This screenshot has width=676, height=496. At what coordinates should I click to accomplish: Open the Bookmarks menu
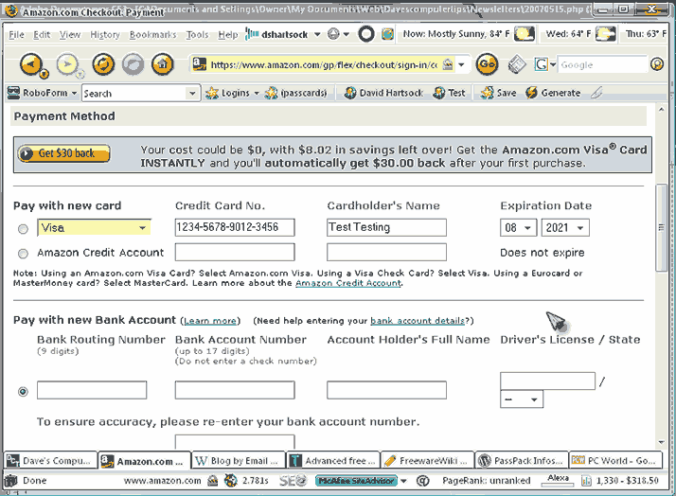pos(152,34)
